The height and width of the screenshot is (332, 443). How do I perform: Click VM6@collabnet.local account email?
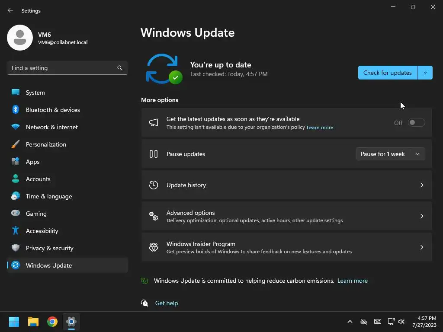[63, 42]
